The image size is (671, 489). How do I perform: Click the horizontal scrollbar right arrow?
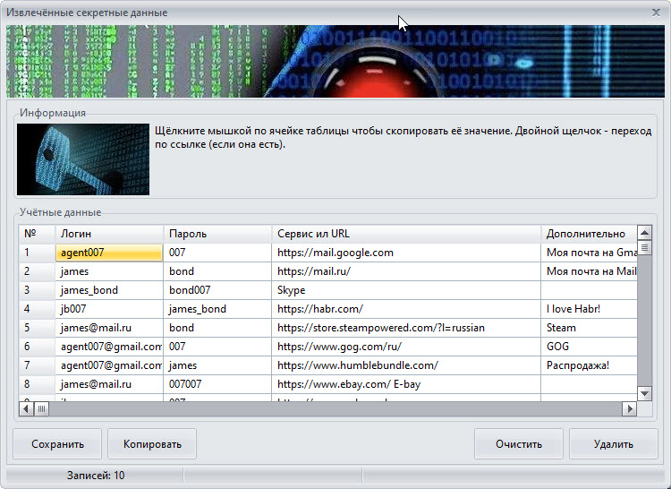[x=630, y=408]
